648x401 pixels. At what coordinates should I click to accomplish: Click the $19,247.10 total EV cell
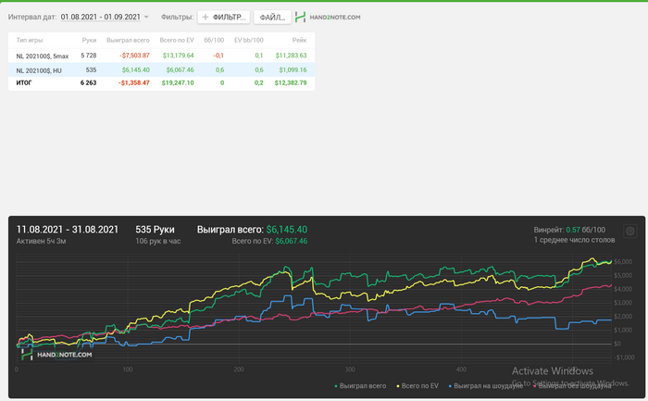pyautogui.click(x=178, y=82)
